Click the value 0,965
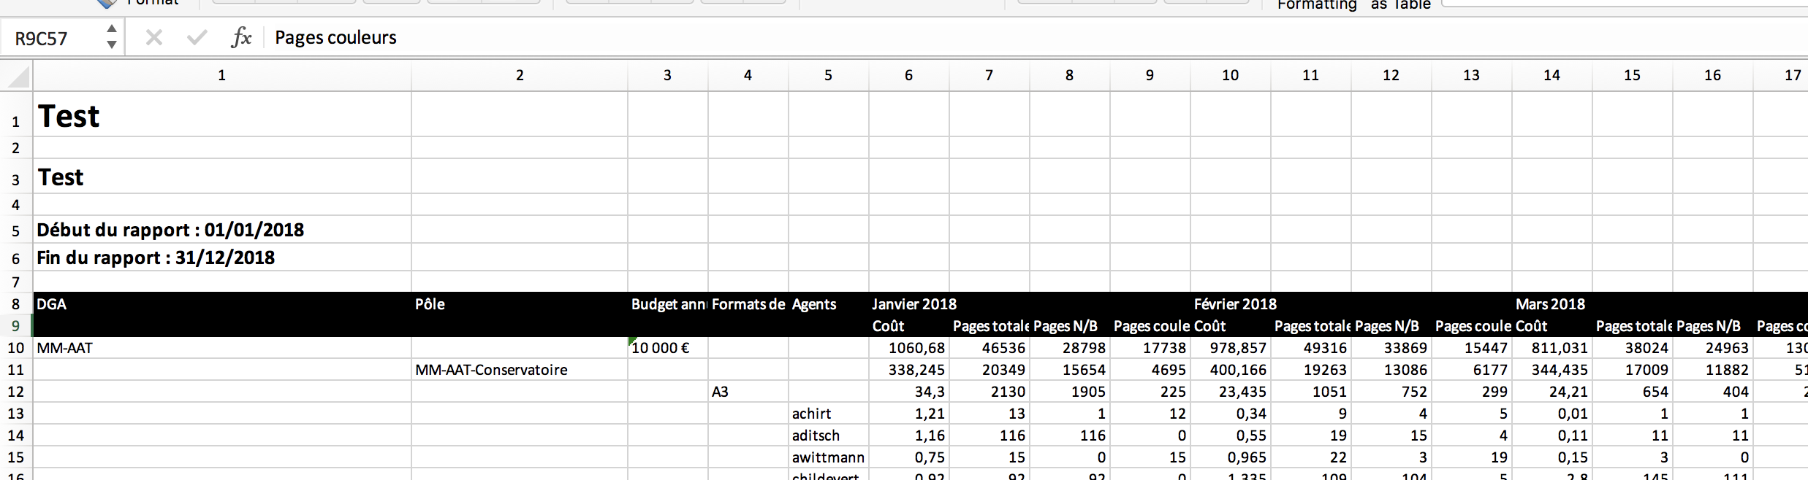The height and width of the screenshot is (480, 1808). 1231,457
